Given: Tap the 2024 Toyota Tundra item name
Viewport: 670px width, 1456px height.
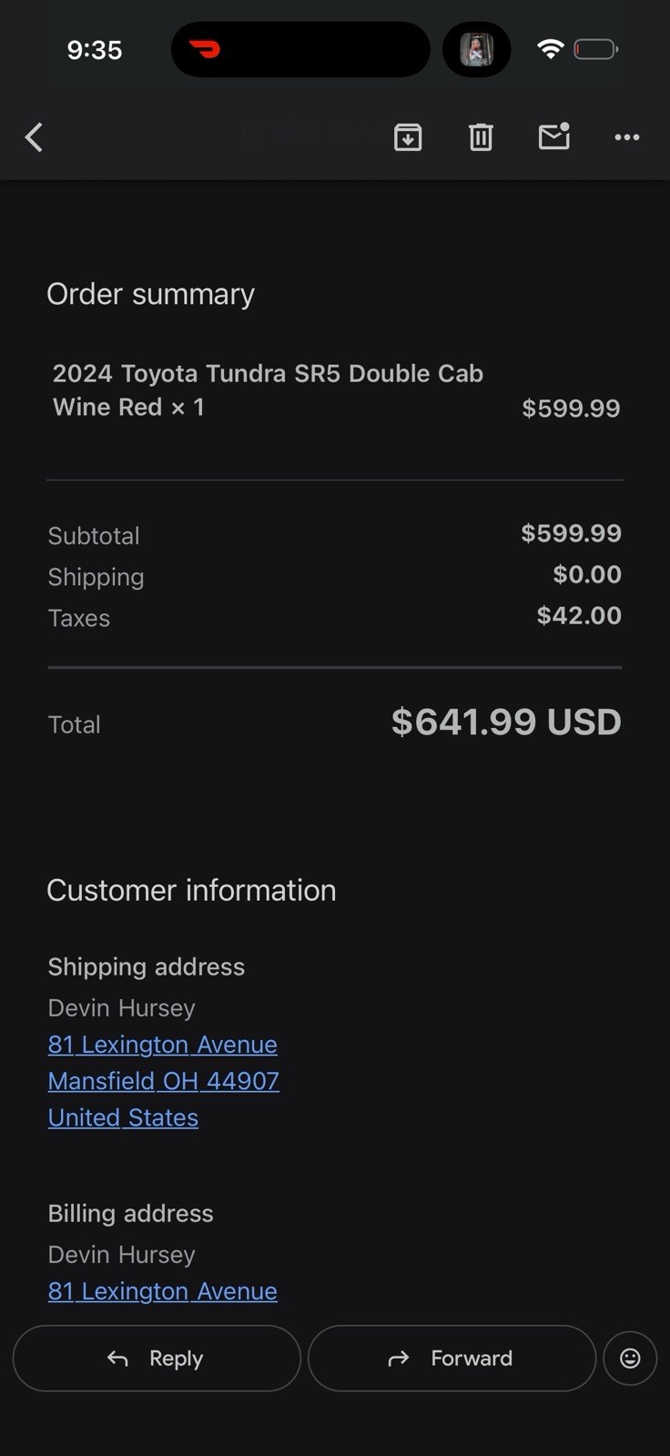Looking at the screenshot, I should (x=268, y=389).
